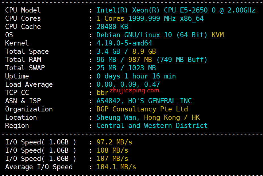
Task: Click the kernel version '4.19.0-5-amd64'
Action: pyautogui.click(x=124, y=43)
